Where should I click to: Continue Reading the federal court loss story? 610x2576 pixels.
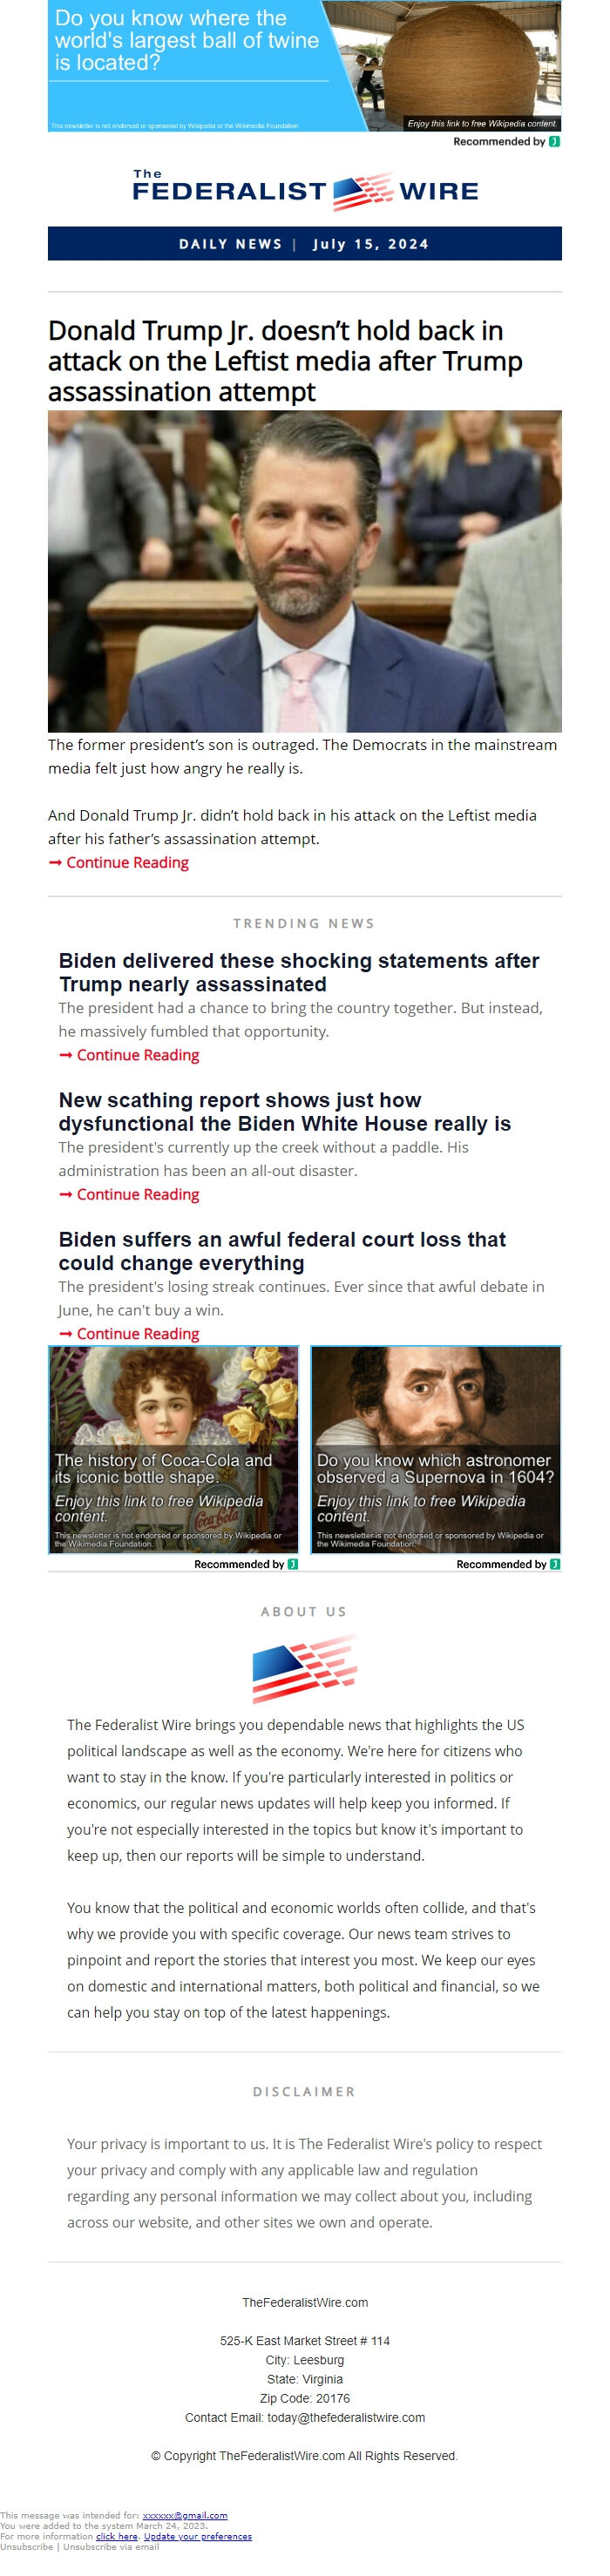pos(129,1333)
